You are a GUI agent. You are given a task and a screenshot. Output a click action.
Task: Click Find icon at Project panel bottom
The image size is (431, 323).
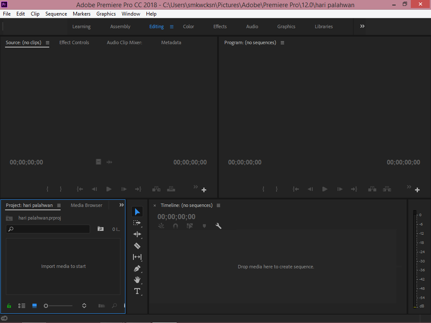(114, 306)
